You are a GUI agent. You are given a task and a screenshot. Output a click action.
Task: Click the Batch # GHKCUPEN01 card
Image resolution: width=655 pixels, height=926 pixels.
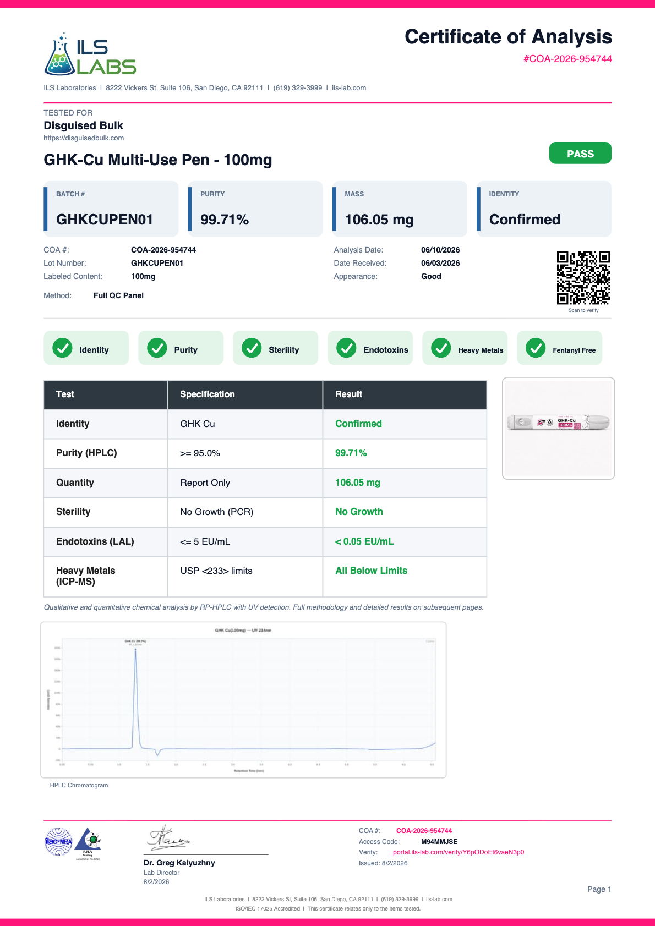111,209
